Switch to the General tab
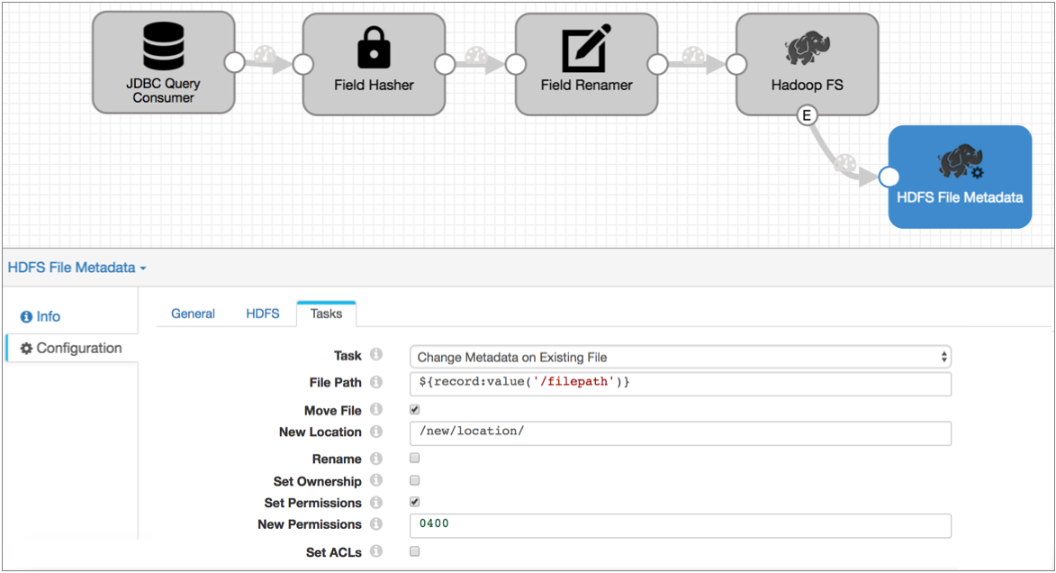 point(193,314)
